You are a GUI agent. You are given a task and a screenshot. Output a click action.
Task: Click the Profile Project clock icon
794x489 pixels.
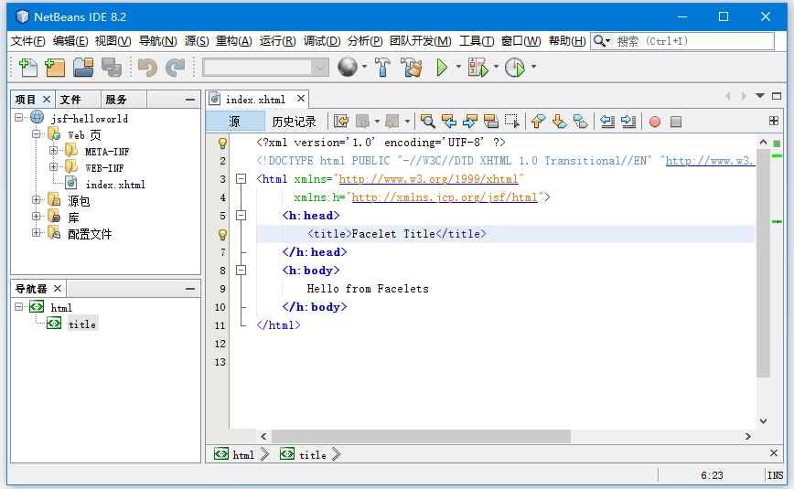(514, 68)
